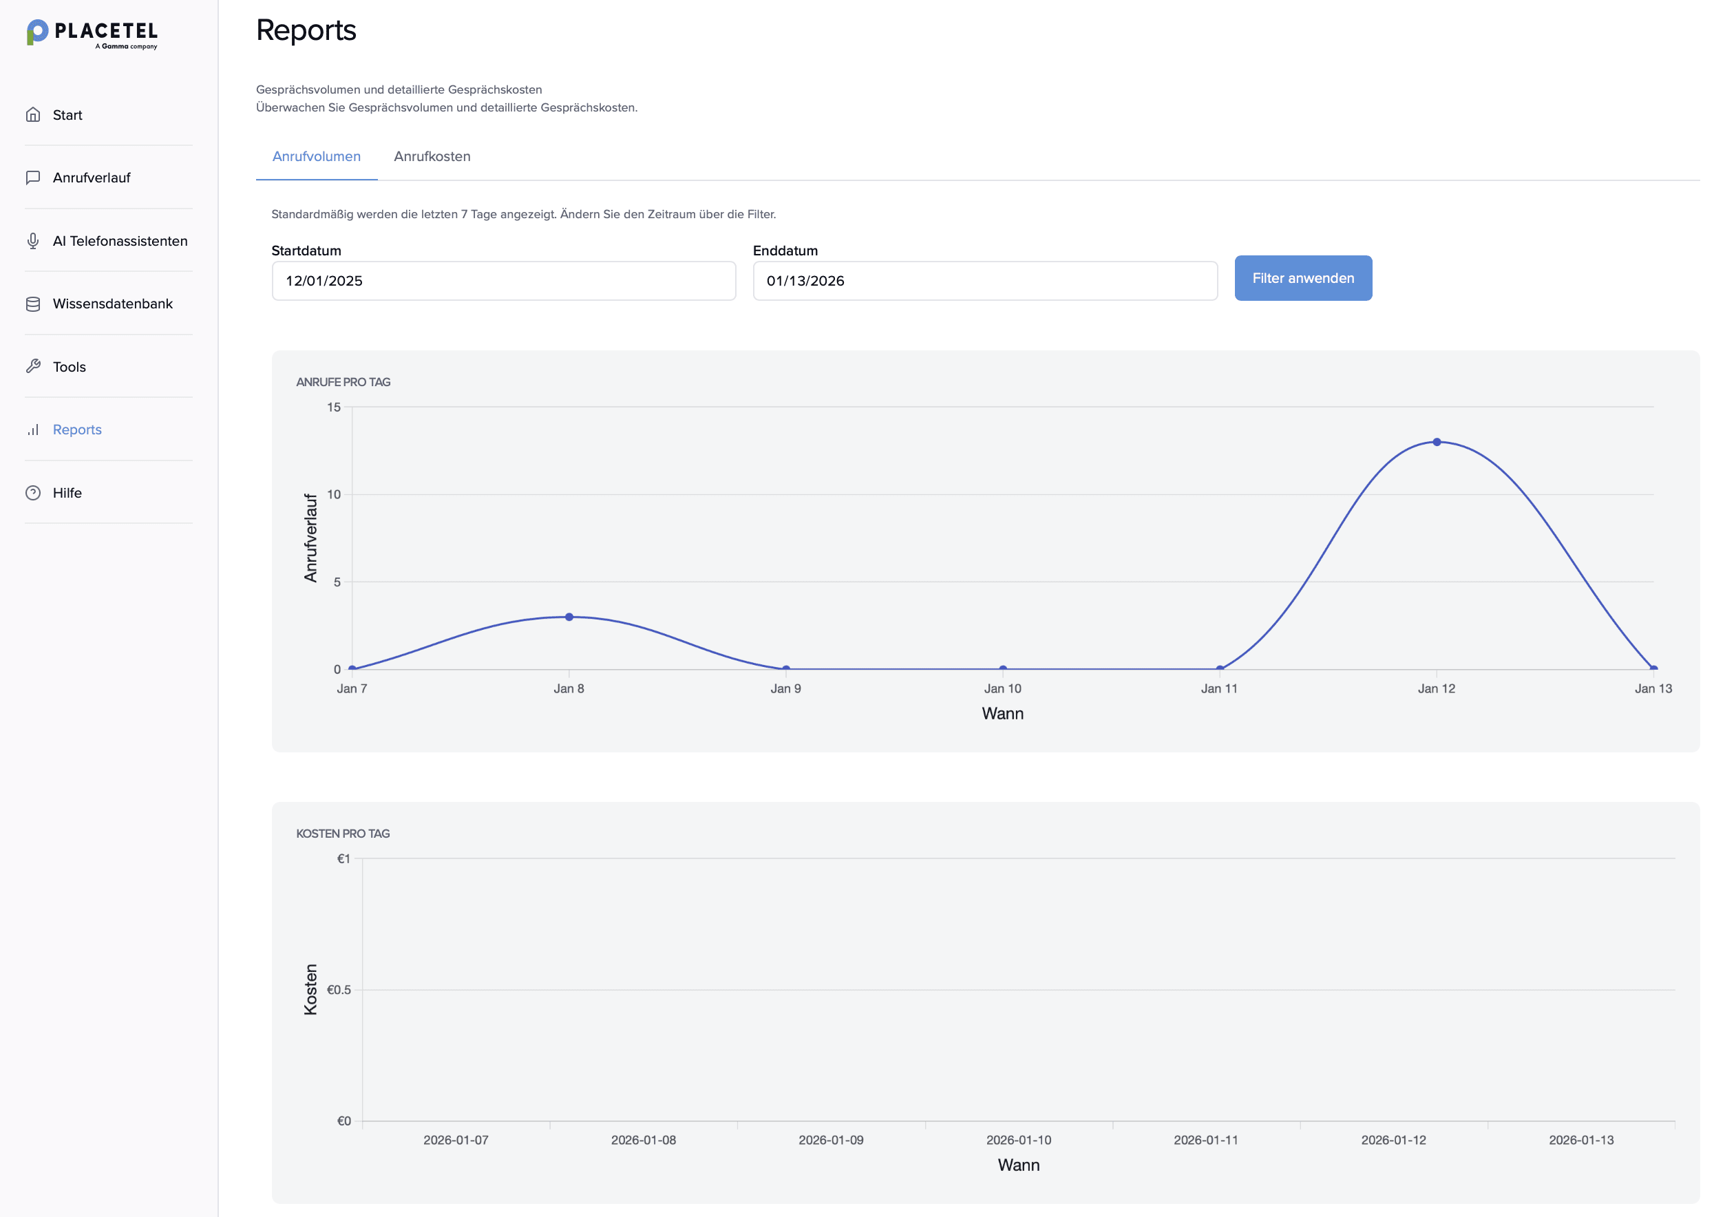This screenshot has height=1217, width=1714.
Task: Click the Jan 8 data point on chart
Action: [x=569, y=617]
